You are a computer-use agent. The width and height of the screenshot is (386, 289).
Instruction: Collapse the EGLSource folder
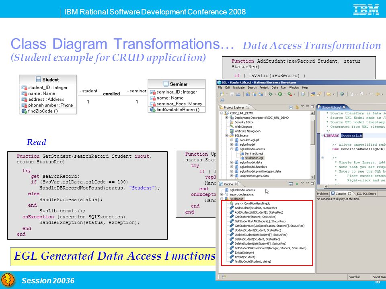[x=227, y=135]
